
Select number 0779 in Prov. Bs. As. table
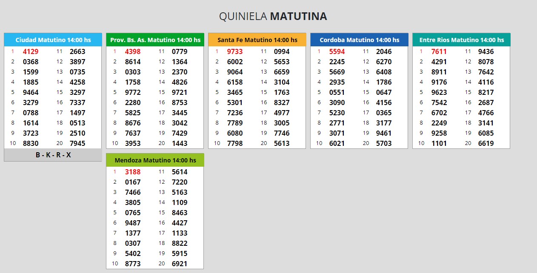tap(180, 51)
